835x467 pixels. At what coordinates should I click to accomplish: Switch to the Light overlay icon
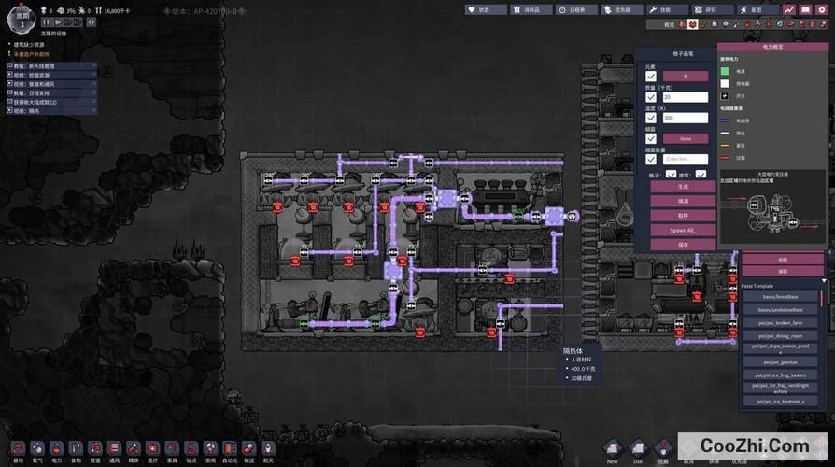click(726, 24)
